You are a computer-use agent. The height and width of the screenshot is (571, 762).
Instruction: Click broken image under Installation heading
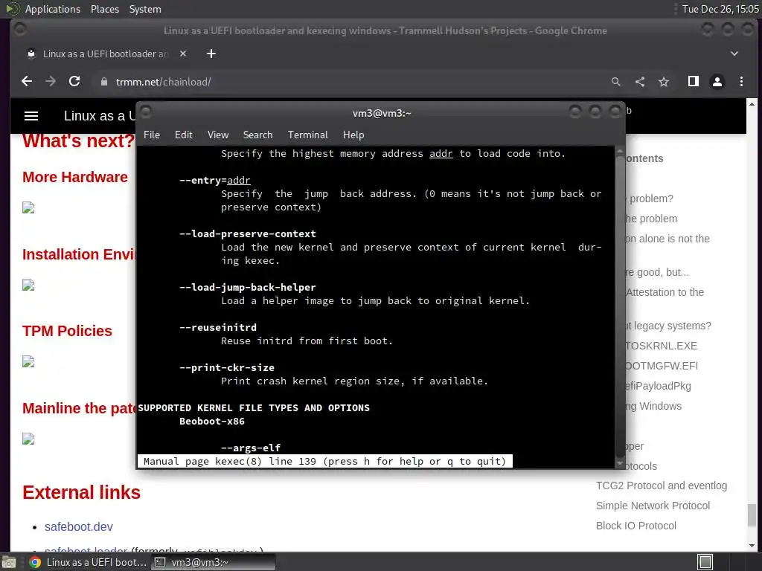(28, 285)
